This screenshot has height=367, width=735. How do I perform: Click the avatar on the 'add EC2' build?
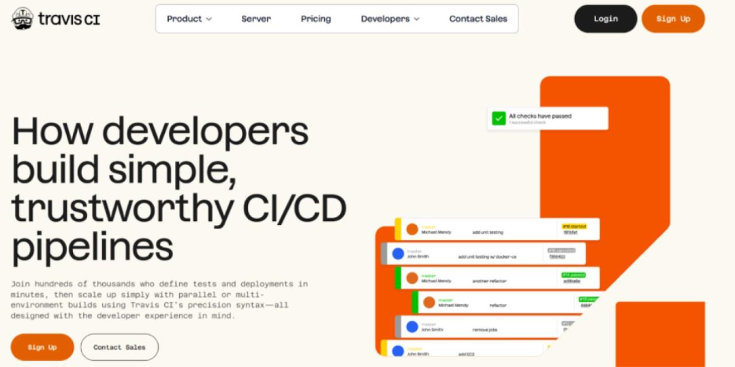tap(398, 351)
